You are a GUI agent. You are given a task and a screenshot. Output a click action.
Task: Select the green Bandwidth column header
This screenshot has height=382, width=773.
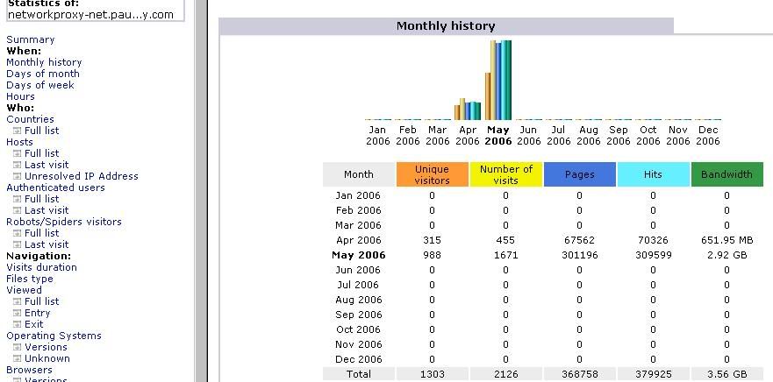[726, 174]
